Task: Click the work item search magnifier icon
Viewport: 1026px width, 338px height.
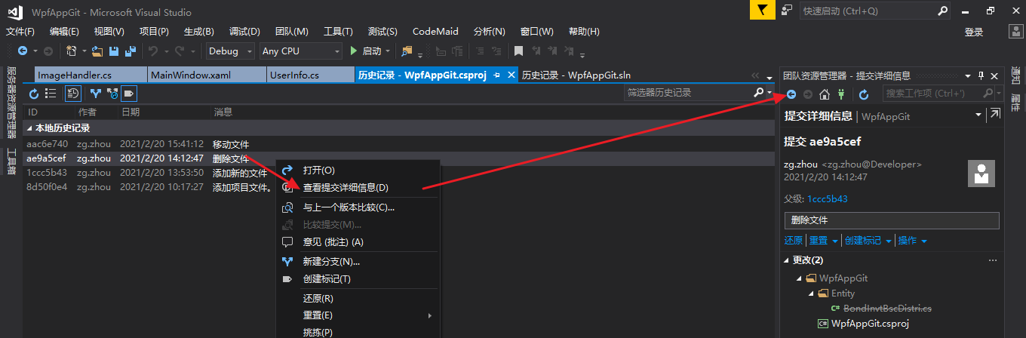Action: click(x=988, y=93)
